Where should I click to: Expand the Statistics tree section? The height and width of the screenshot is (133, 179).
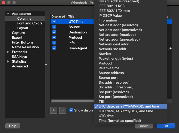pyautogui.click(x=8, y=61)
